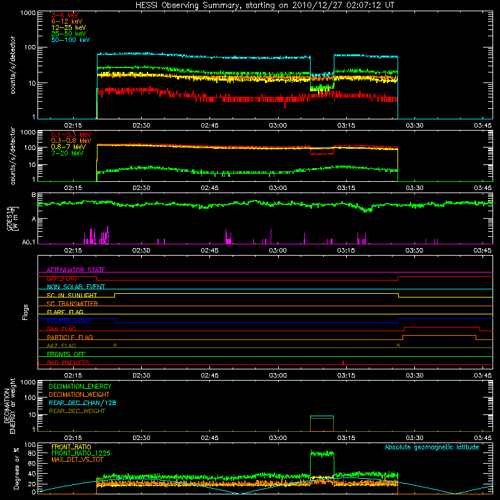The image size is (500, 500).
Task: Click the raised SAA_FLAG segment after 03:27
Action: click(x=442, y=327)
